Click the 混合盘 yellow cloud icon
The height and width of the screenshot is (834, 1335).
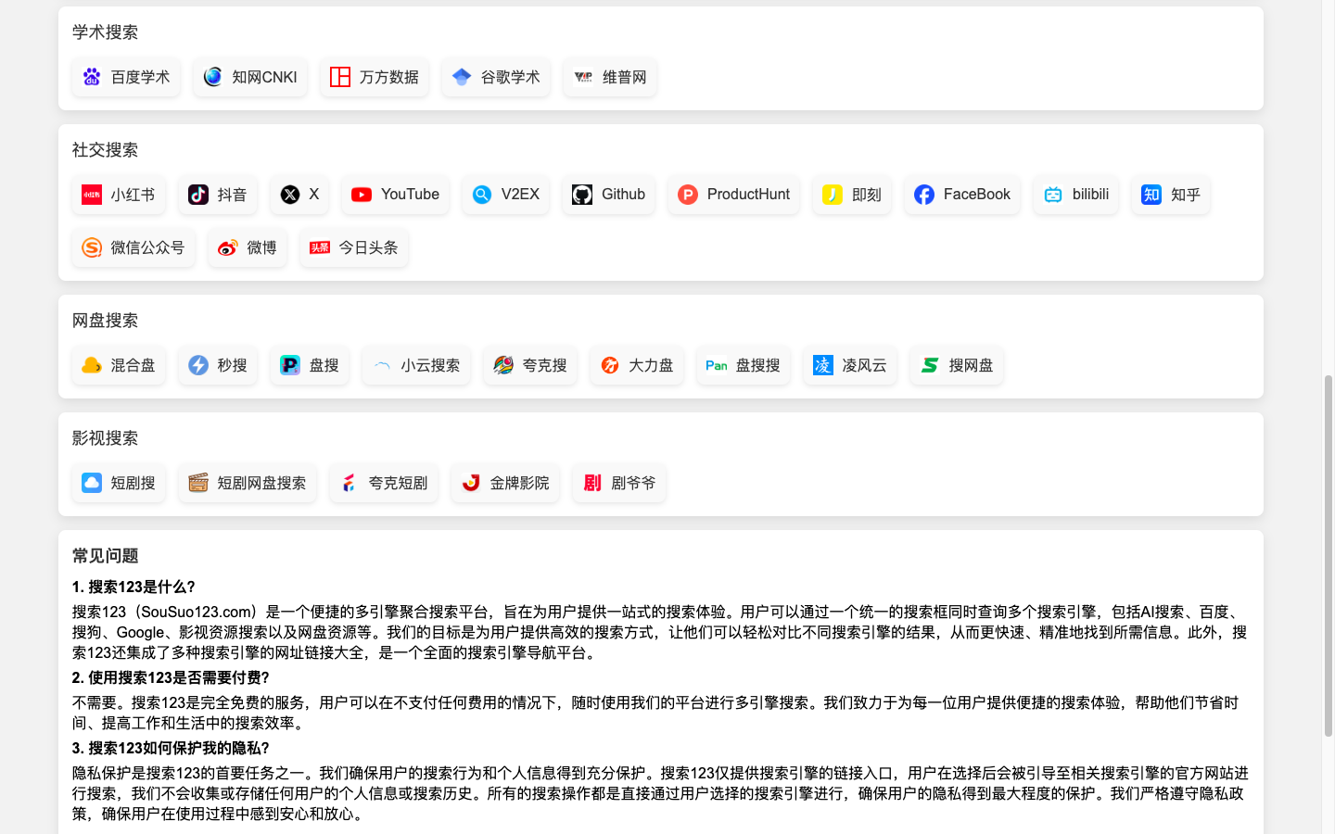coord(92,365)
